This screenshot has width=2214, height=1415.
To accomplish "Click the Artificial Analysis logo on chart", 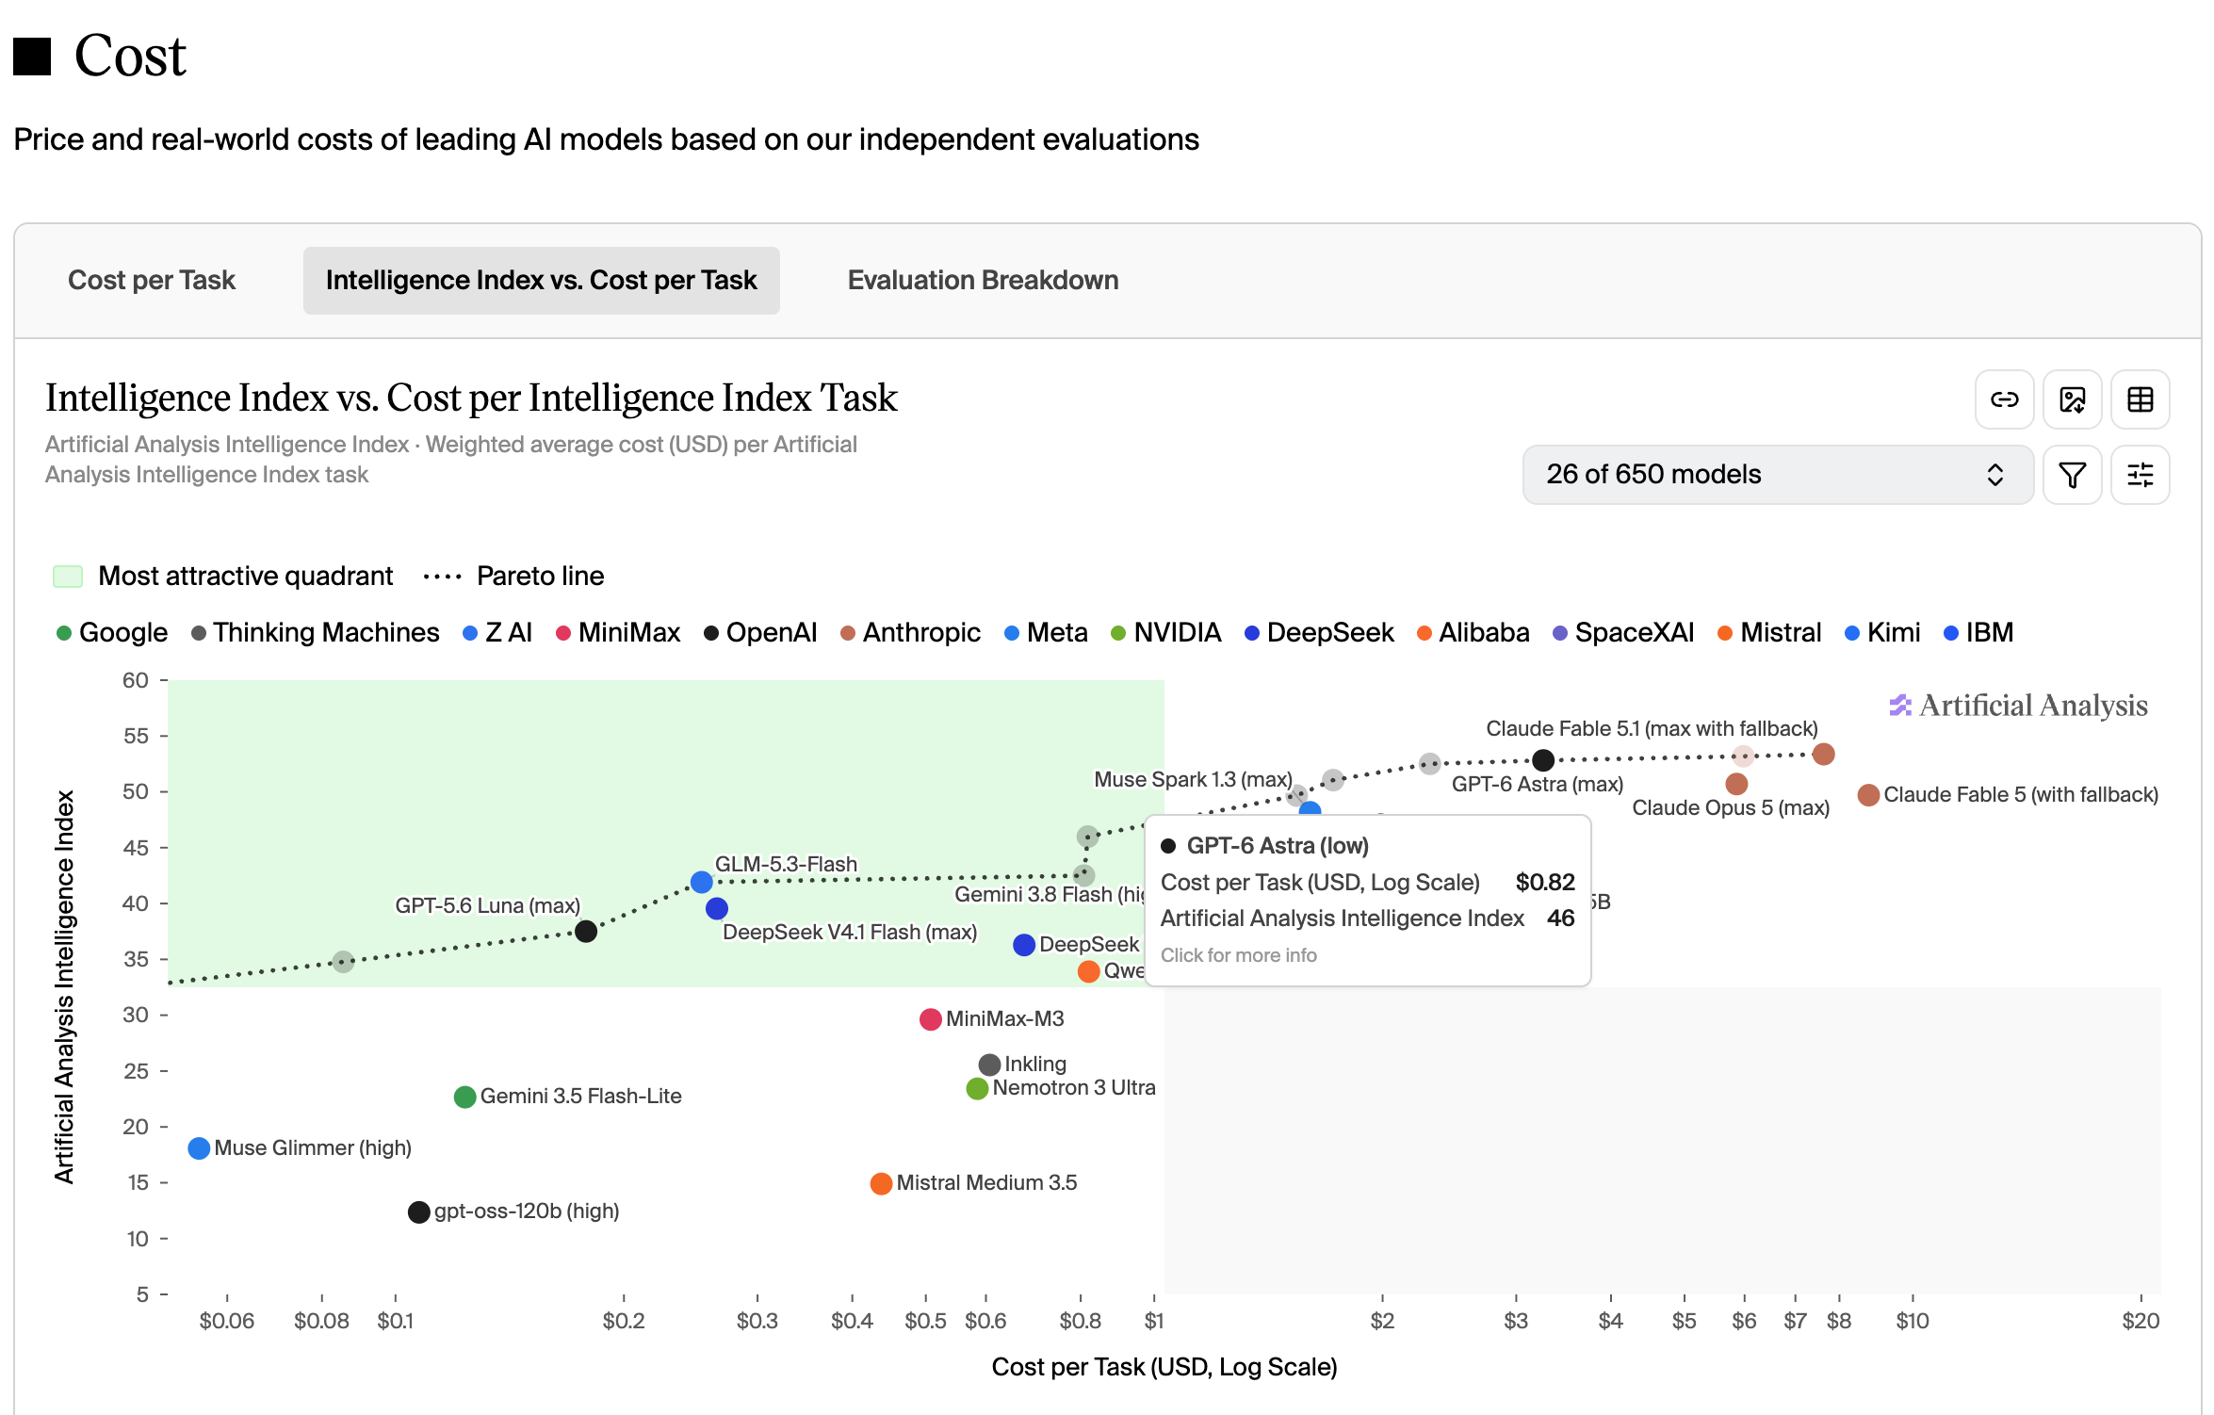I will coord(2018,706).
